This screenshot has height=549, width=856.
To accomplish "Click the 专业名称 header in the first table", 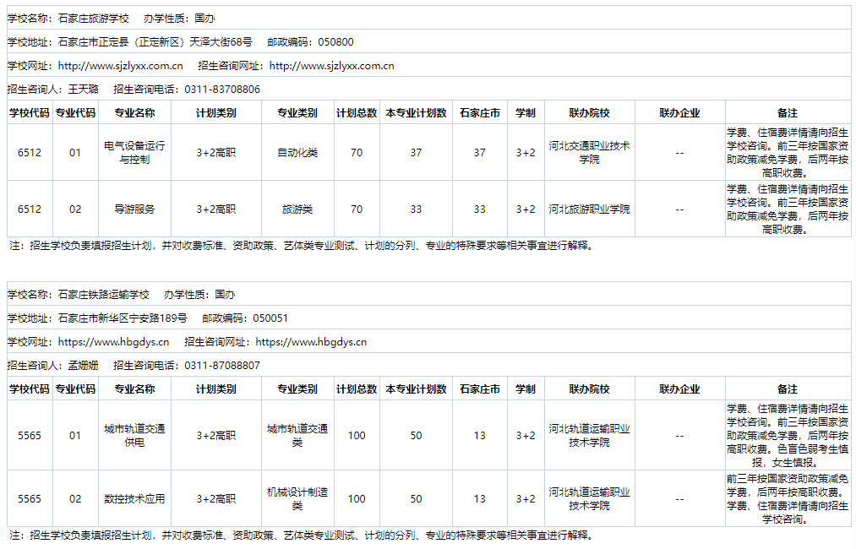I will point(134,111).
